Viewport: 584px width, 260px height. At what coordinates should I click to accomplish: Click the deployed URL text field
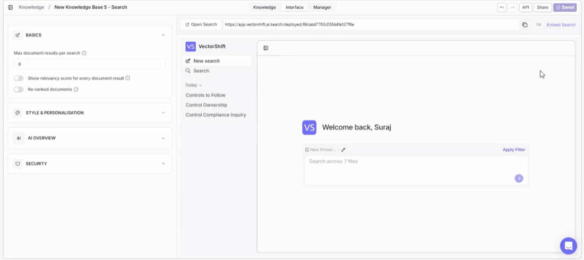[371, 24]
